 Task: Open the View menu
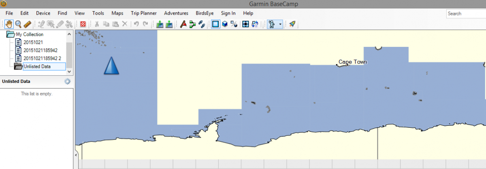pos(80,13)
